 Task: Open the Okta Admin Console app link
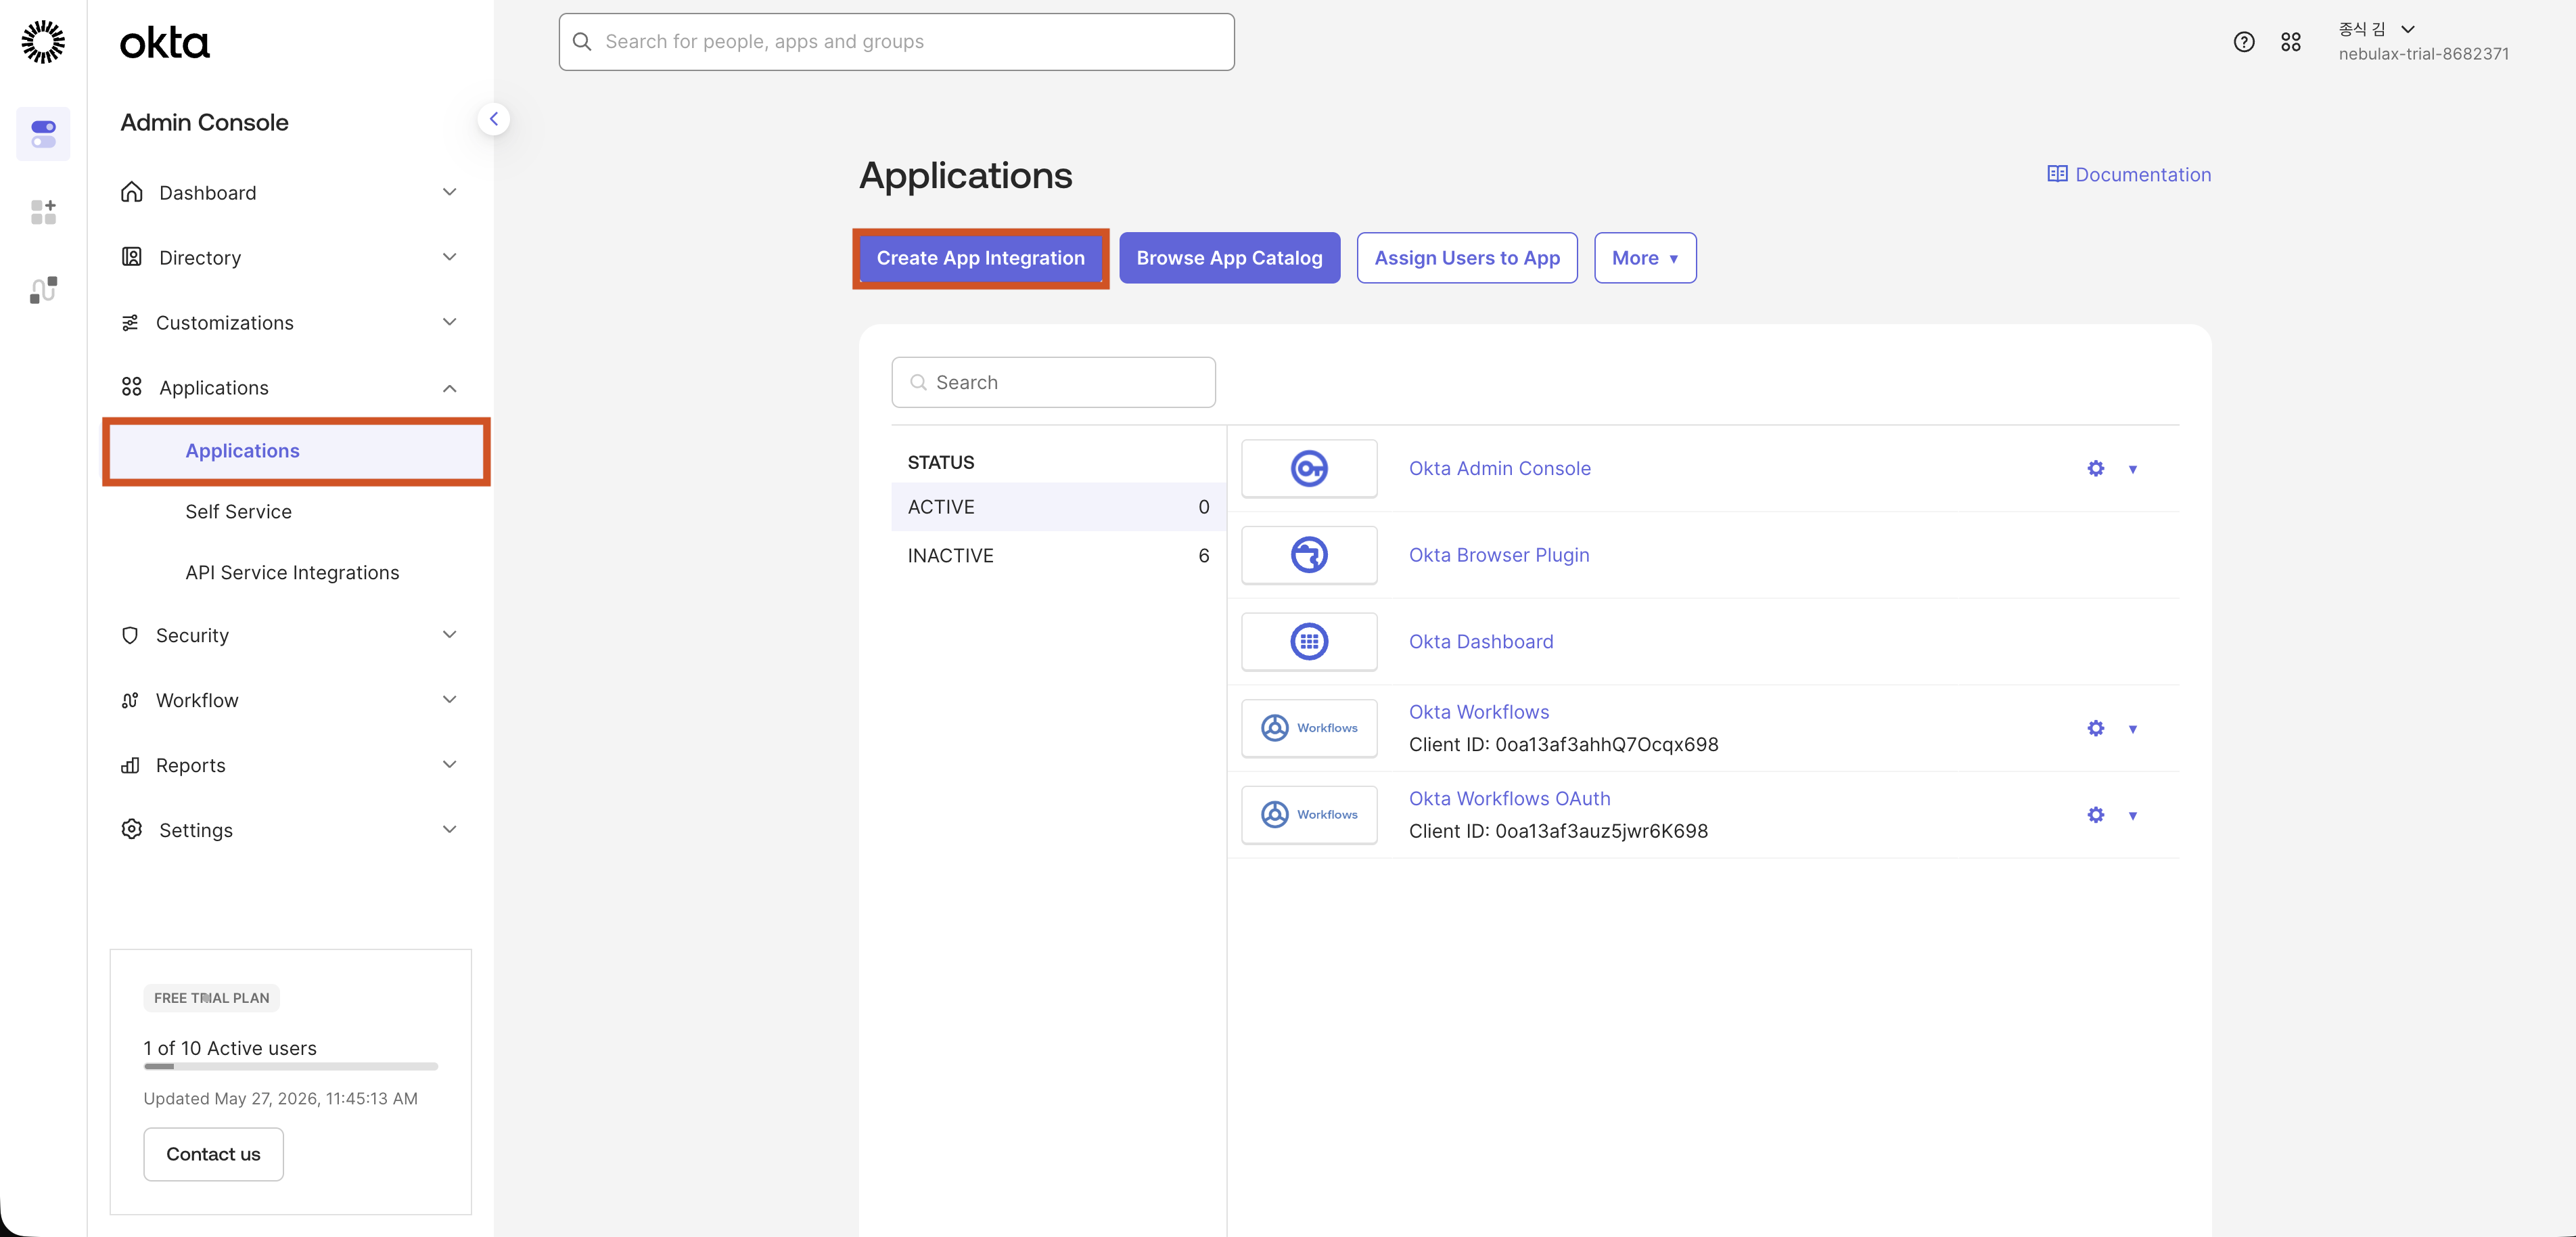tap(1499, 468)
